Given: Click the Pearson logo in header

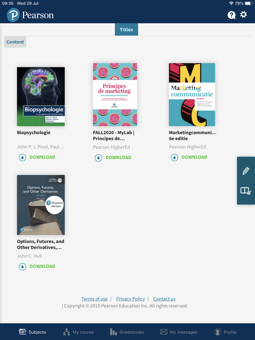Looking at the screenshot, I should coord(30,15).
